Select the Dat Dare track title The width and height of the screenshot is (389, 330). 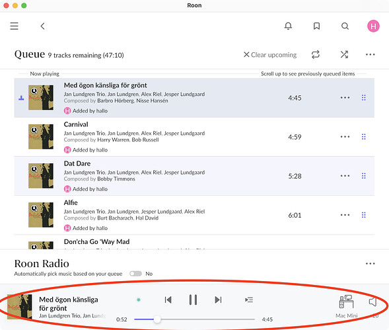[77, 163]
